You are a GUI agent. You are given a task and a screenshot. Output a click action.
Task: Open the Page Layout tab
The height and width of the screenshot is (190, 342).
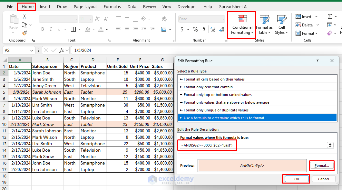point(85,6)
